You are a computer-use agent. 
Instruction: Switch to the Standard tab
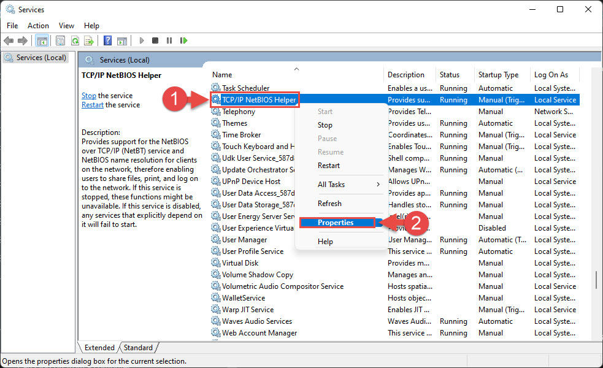(x=138, y=348)
